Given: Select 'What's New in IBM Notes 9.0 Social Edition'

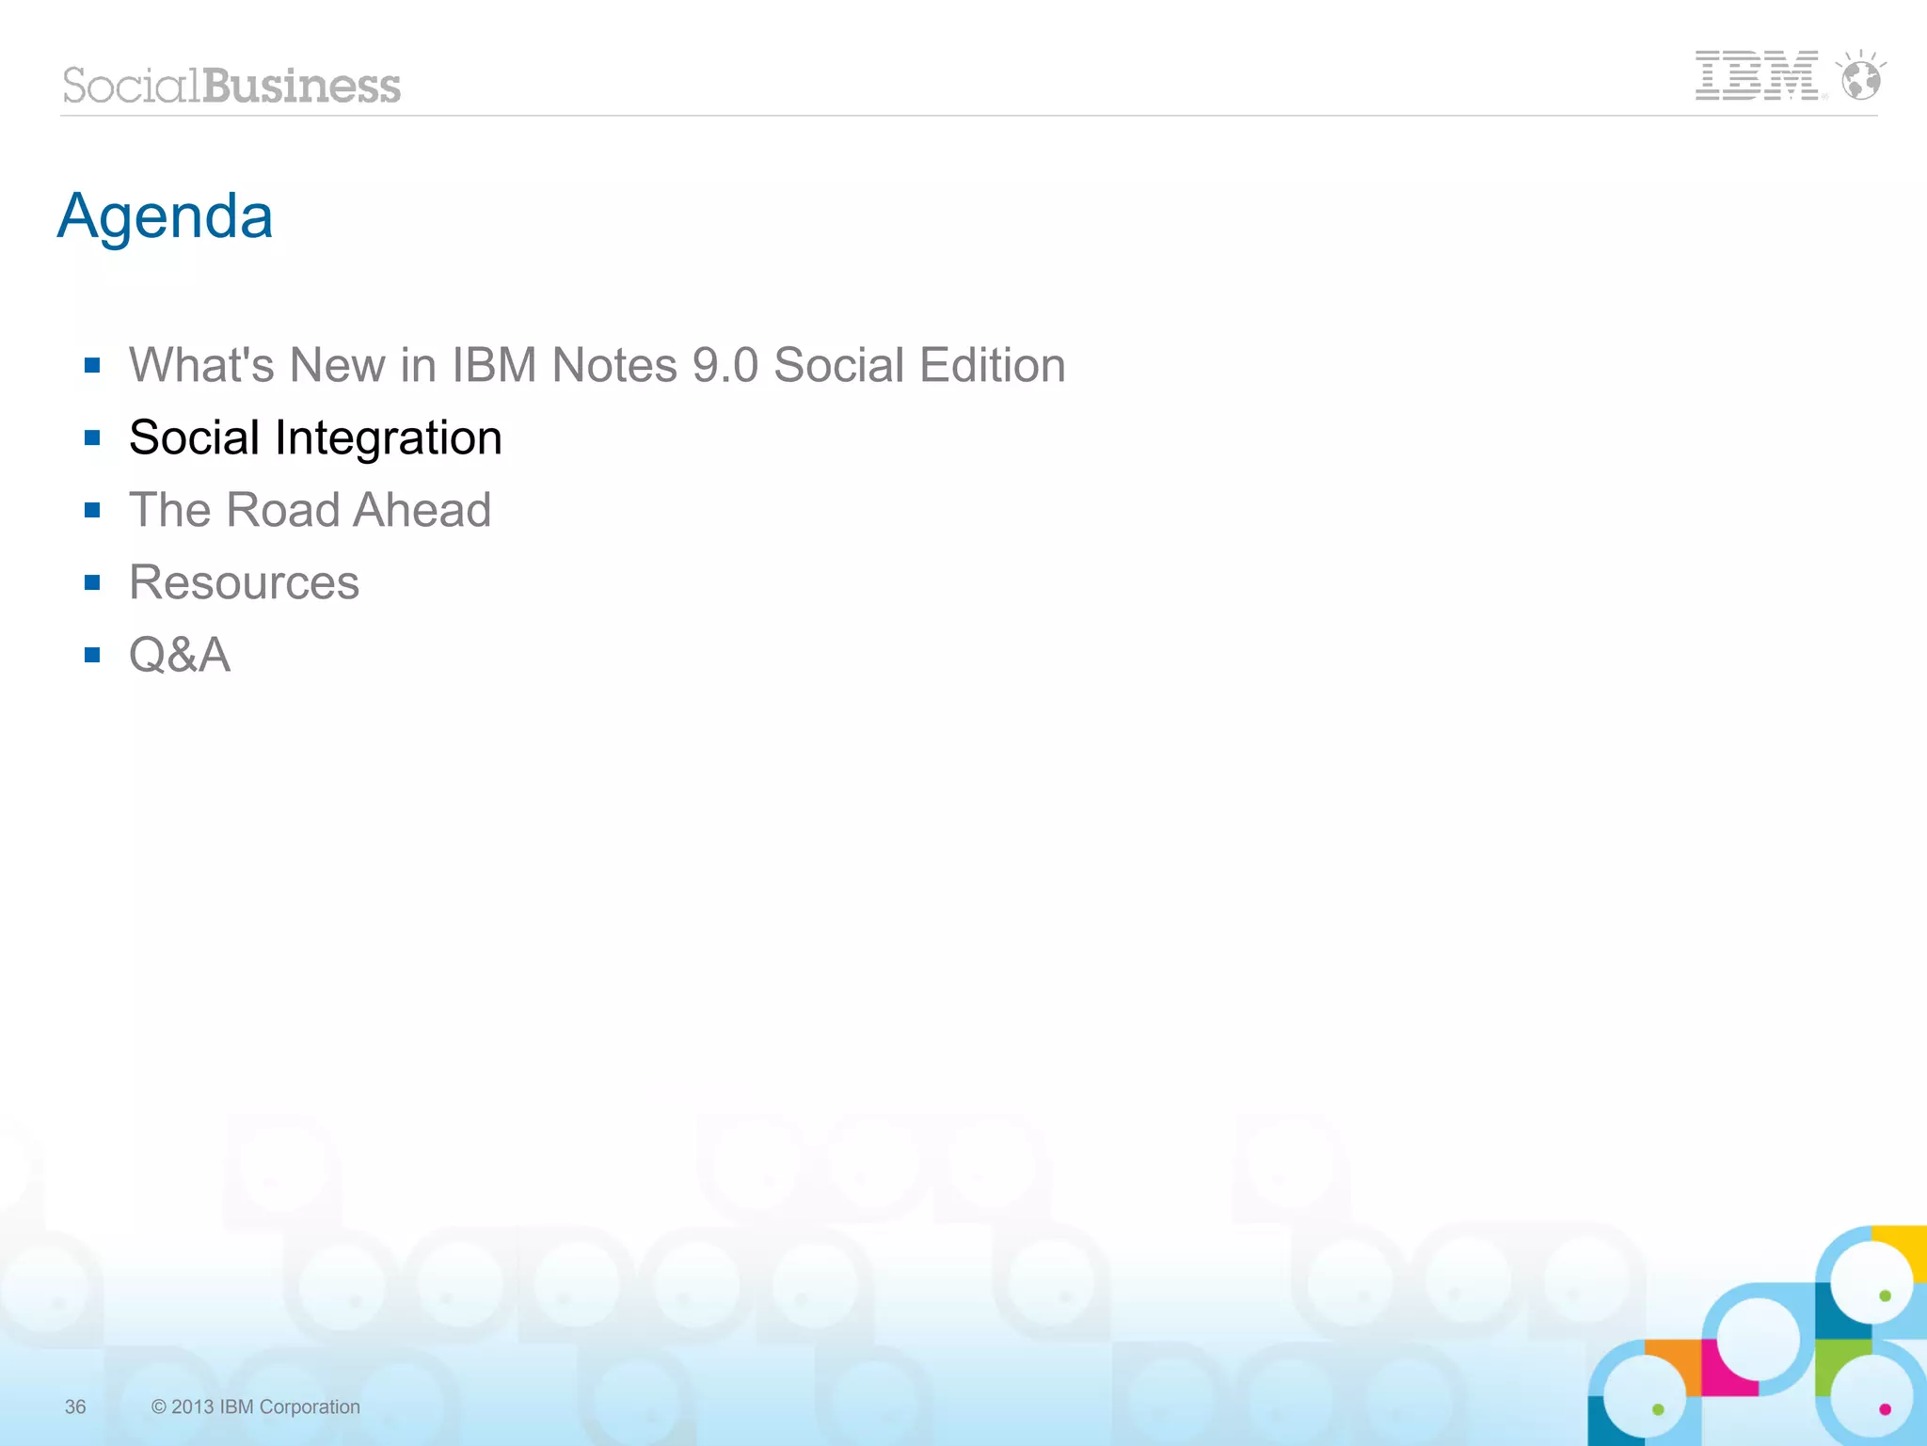Looking at the screenshot, I should pyautogui.click(x=597, y=365).
